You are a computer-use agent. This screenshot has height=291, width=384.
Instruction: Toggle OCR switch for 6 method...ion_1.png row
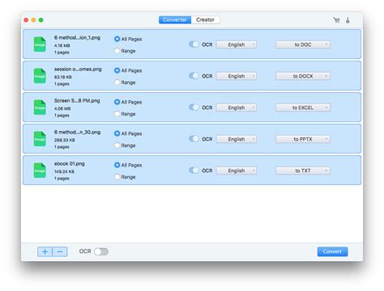coord(194,44)
